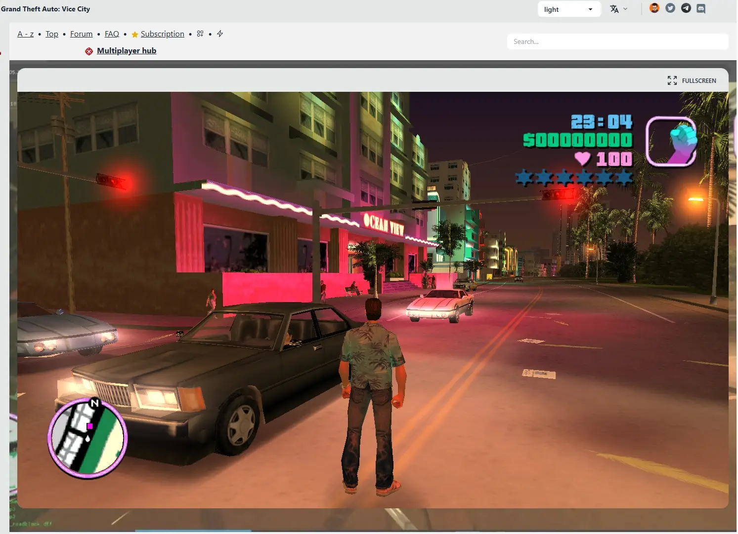Click the fullscreen arrows icon

672,80
